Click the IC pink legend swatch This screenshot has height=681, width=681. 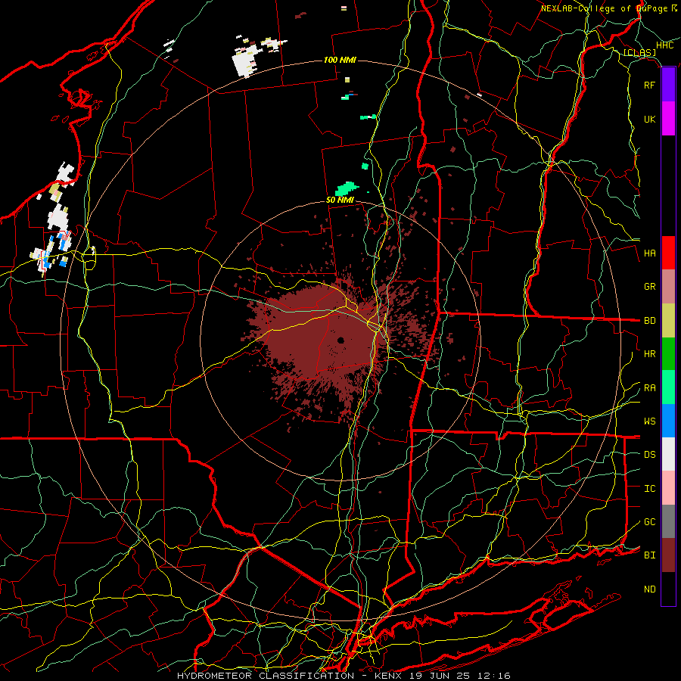pos(668,488)
